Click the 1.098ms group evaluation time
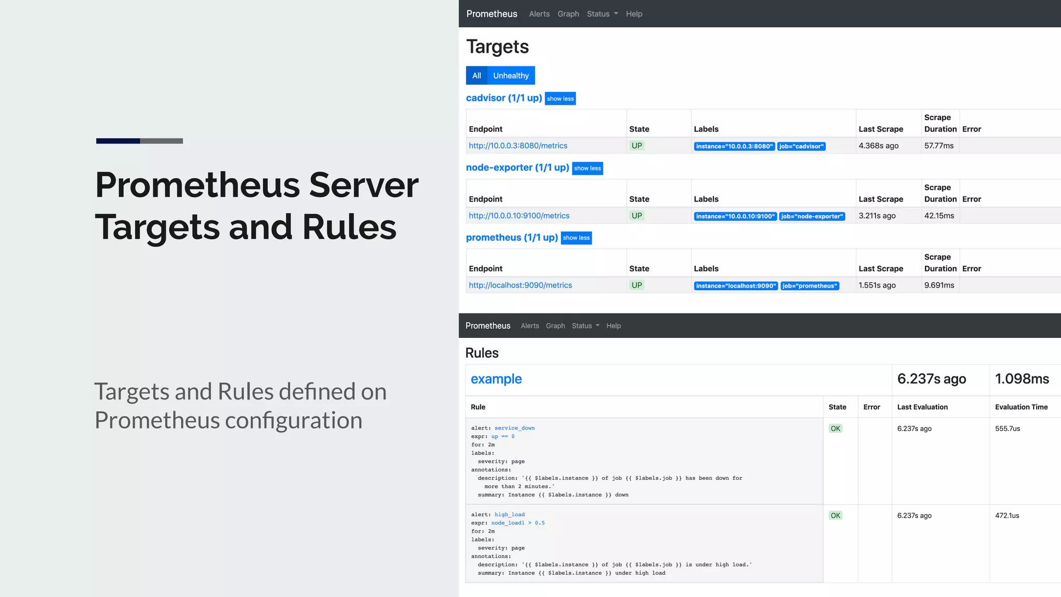 tap(1022, 379)
